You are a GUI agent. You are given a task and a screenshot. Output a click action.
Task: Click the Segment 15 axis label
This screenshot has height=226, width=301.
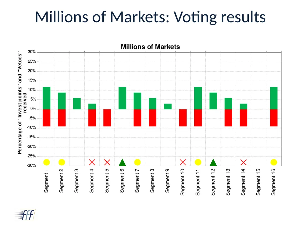tap(258, 182)
